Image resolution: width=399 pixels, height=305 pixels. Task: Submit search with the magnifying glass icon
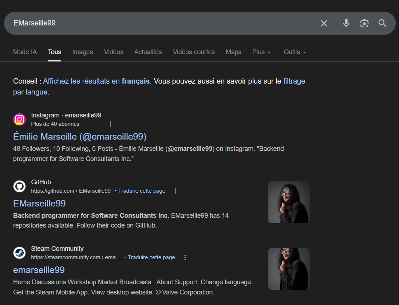382,23
